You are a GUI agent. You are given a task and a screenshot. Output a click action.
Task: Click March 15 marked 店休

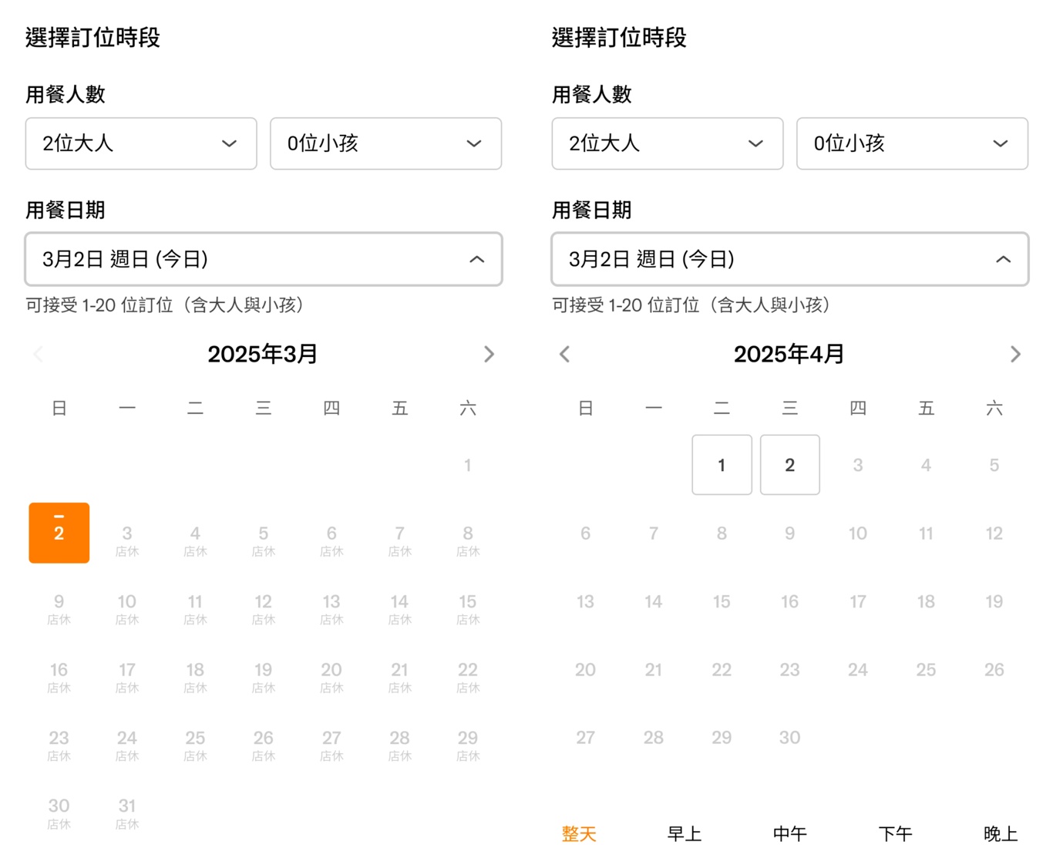(467, 607)
